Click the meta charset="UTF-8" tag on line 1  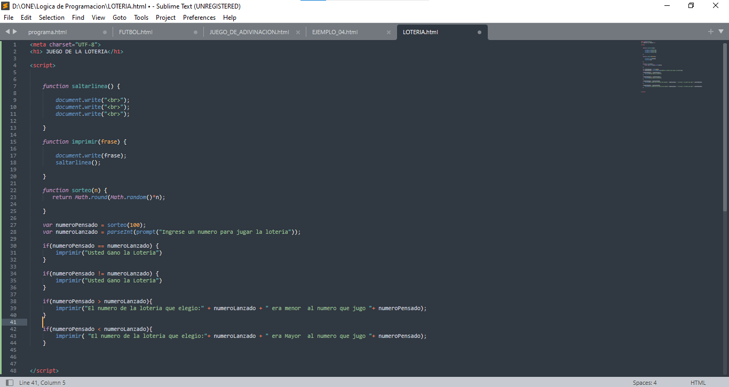[65, 44]
